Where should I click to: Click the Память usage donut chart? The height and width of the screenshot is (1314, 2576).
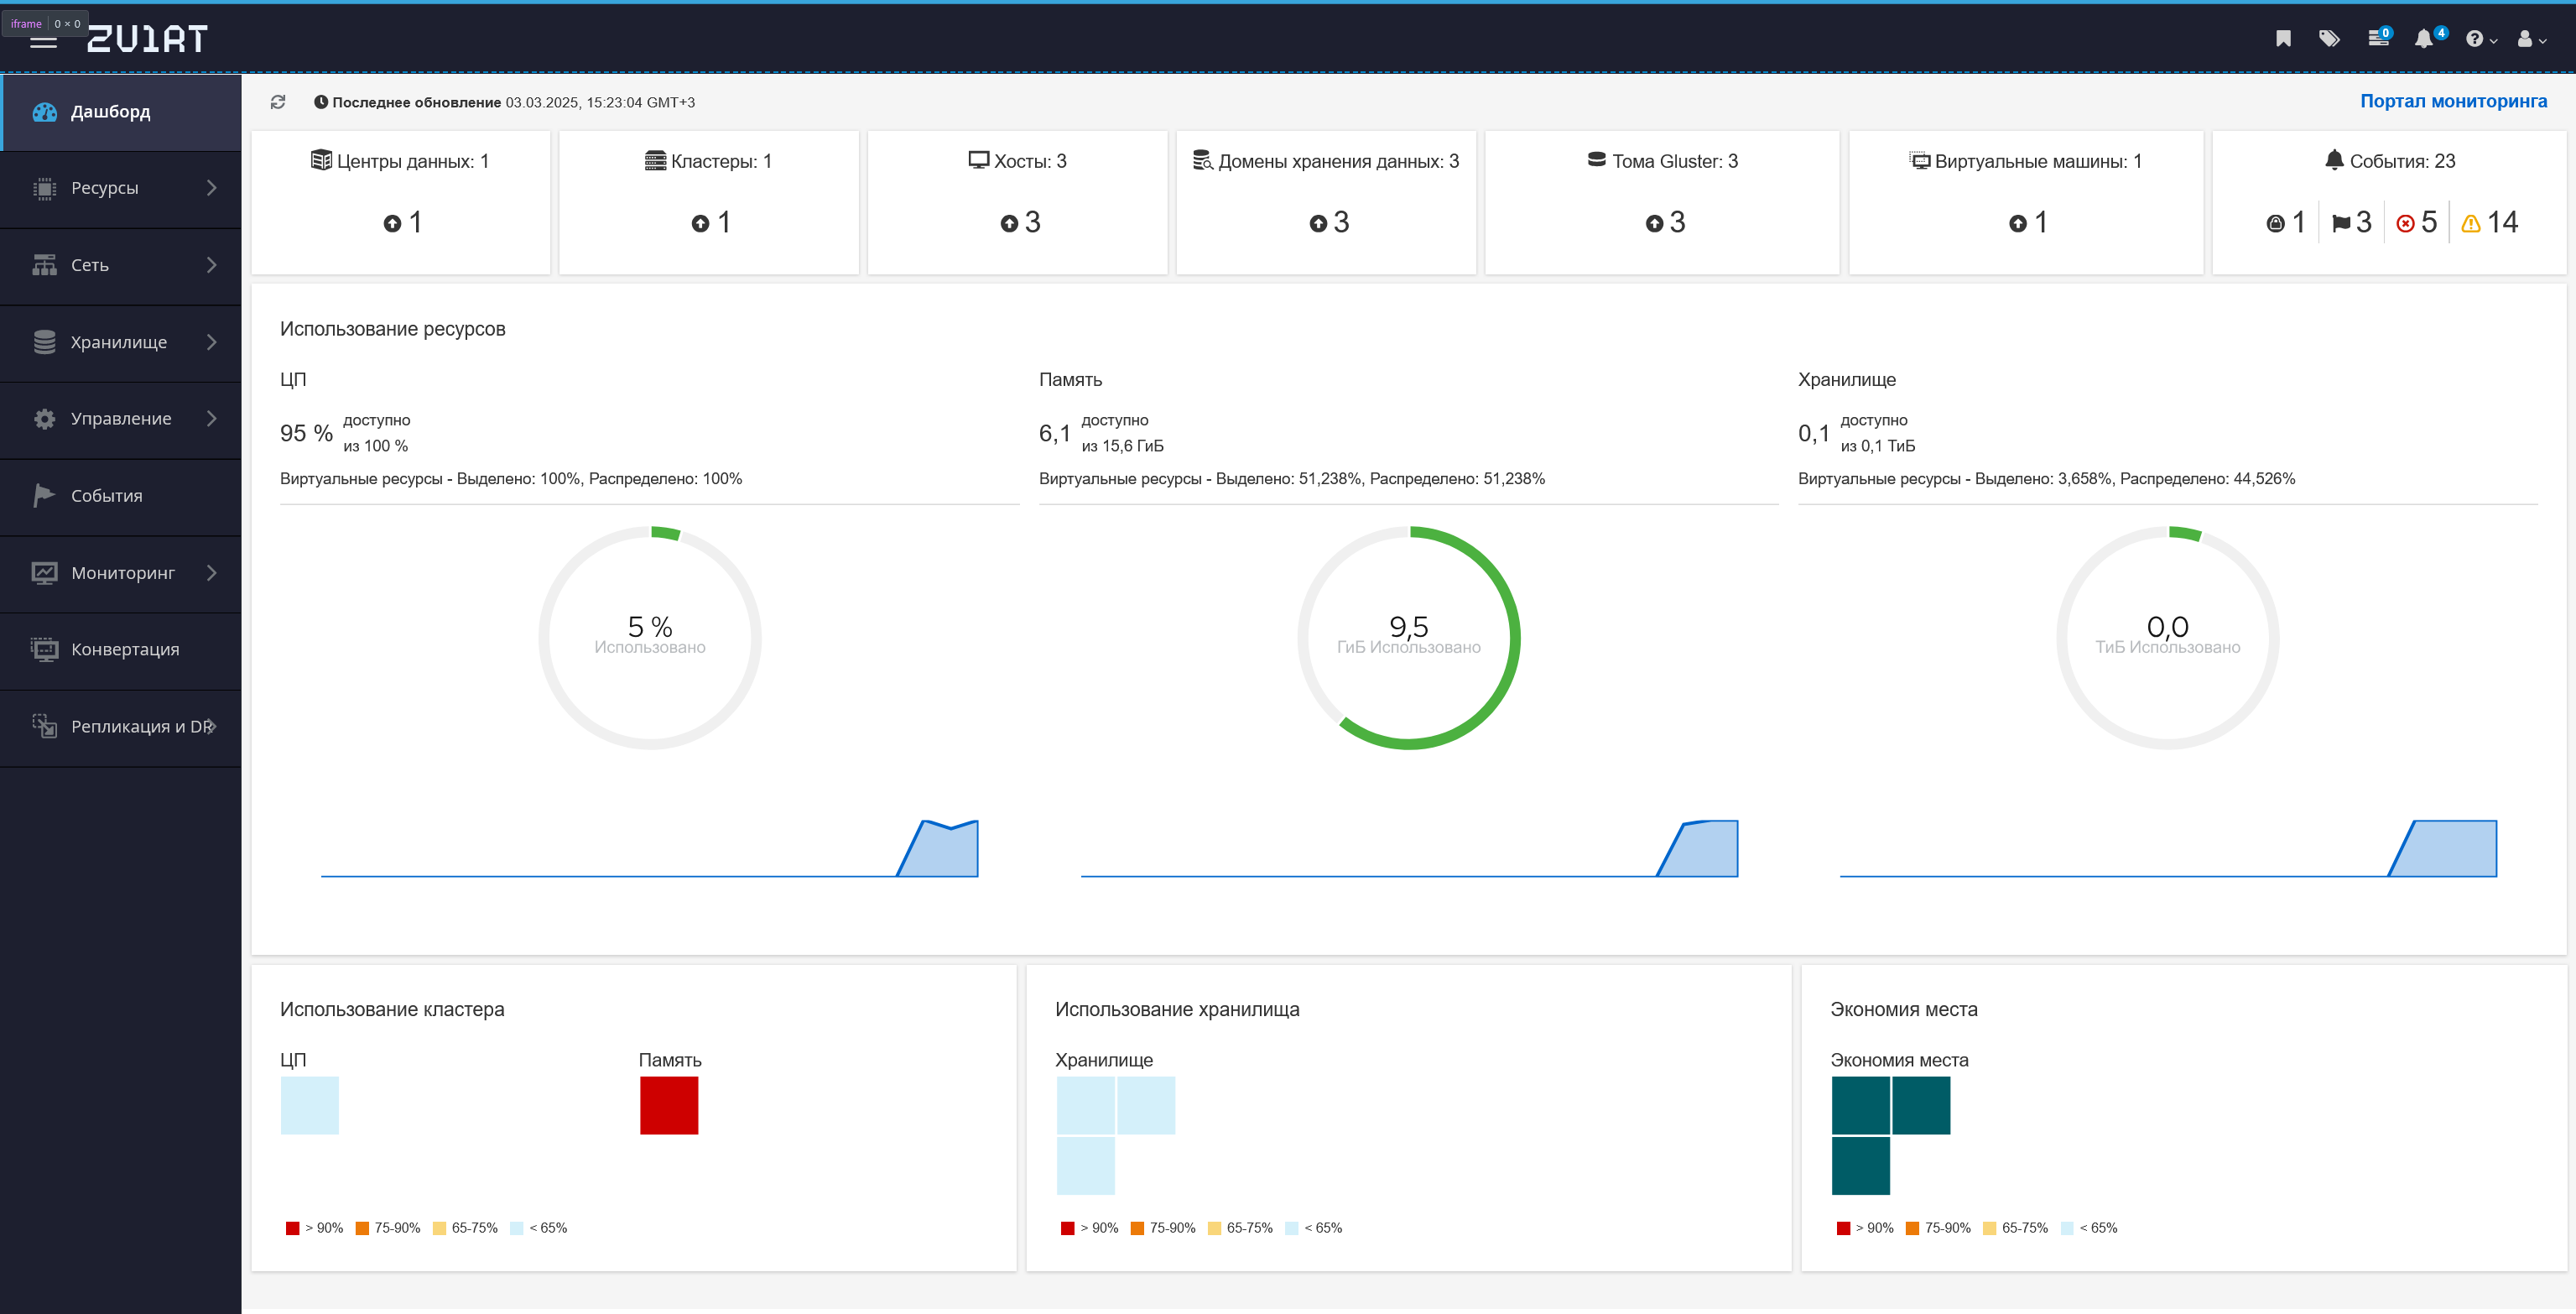pyautogui.click(x=1408, y=637)
